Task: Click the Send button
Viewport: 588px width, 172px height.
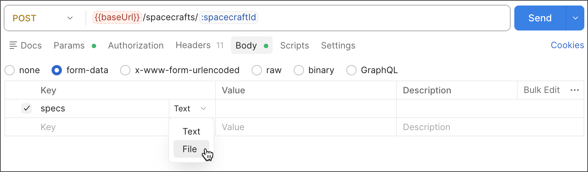Action: 540,18
